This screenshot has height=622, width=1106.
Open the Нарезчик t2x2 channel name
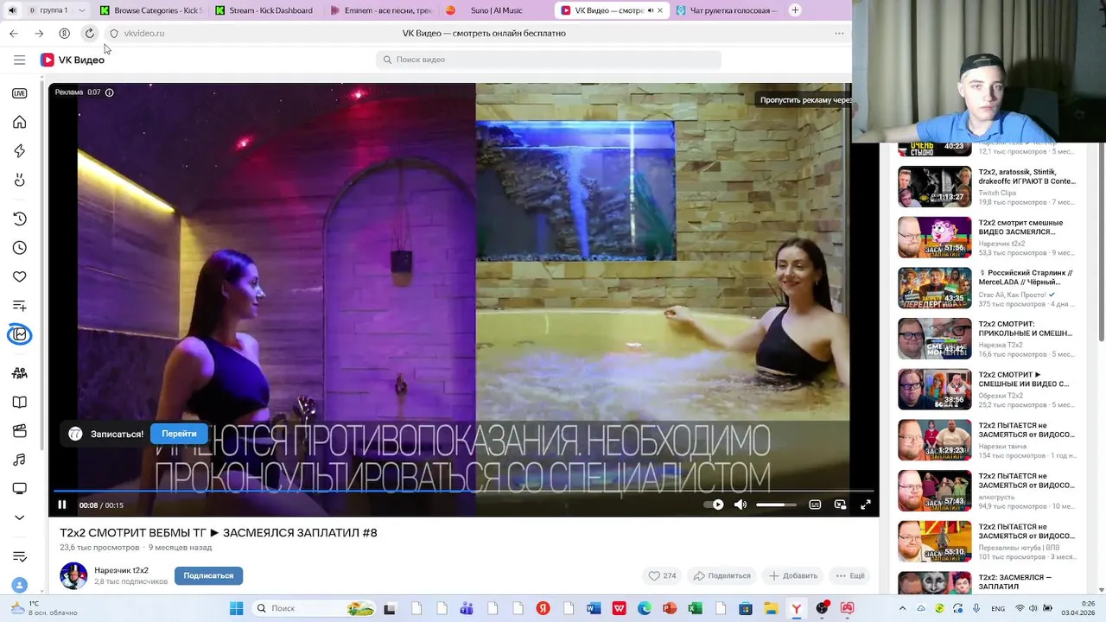click(x=121, y=570)
